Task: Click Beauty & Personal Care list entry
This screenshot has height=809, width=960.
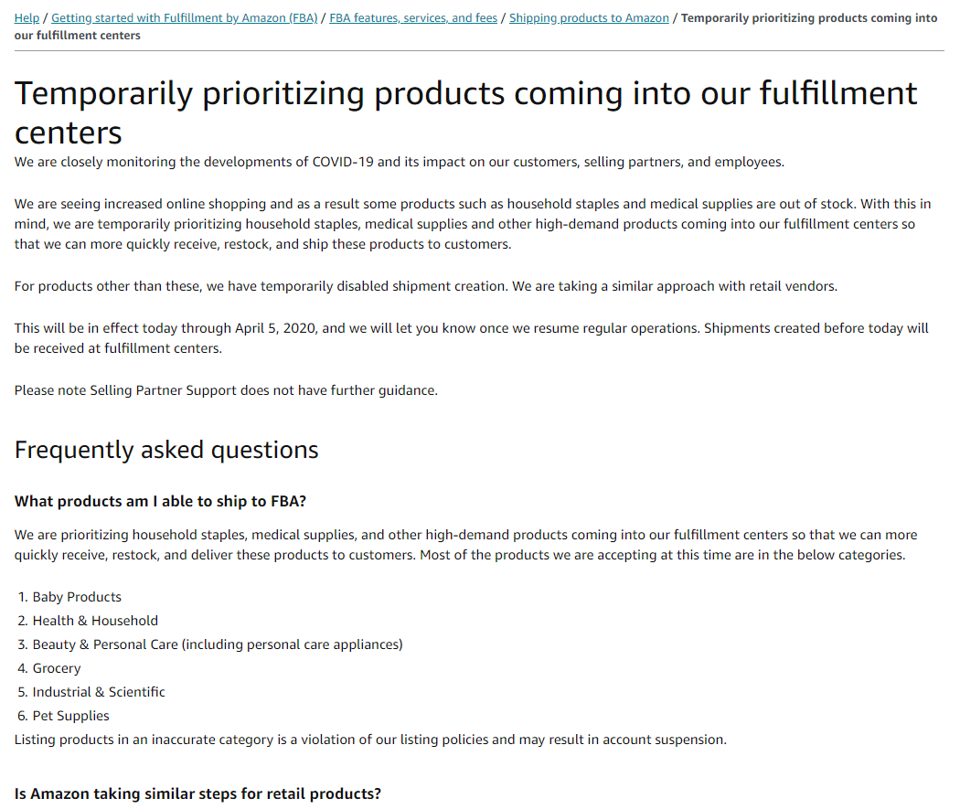Action: click(217, 644)
